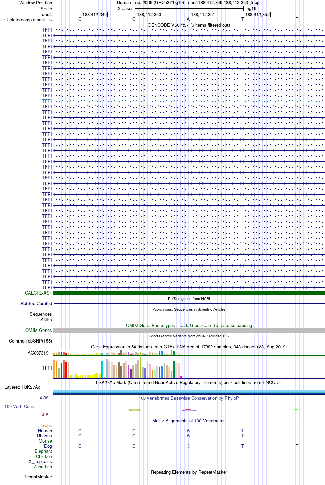Click the Scale label
The height and width of the screenshot is (485, 325).
(46, 9)
